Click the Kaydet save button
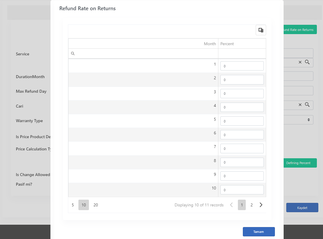Viewport: 323px width, 239px height. click(302, 208)
